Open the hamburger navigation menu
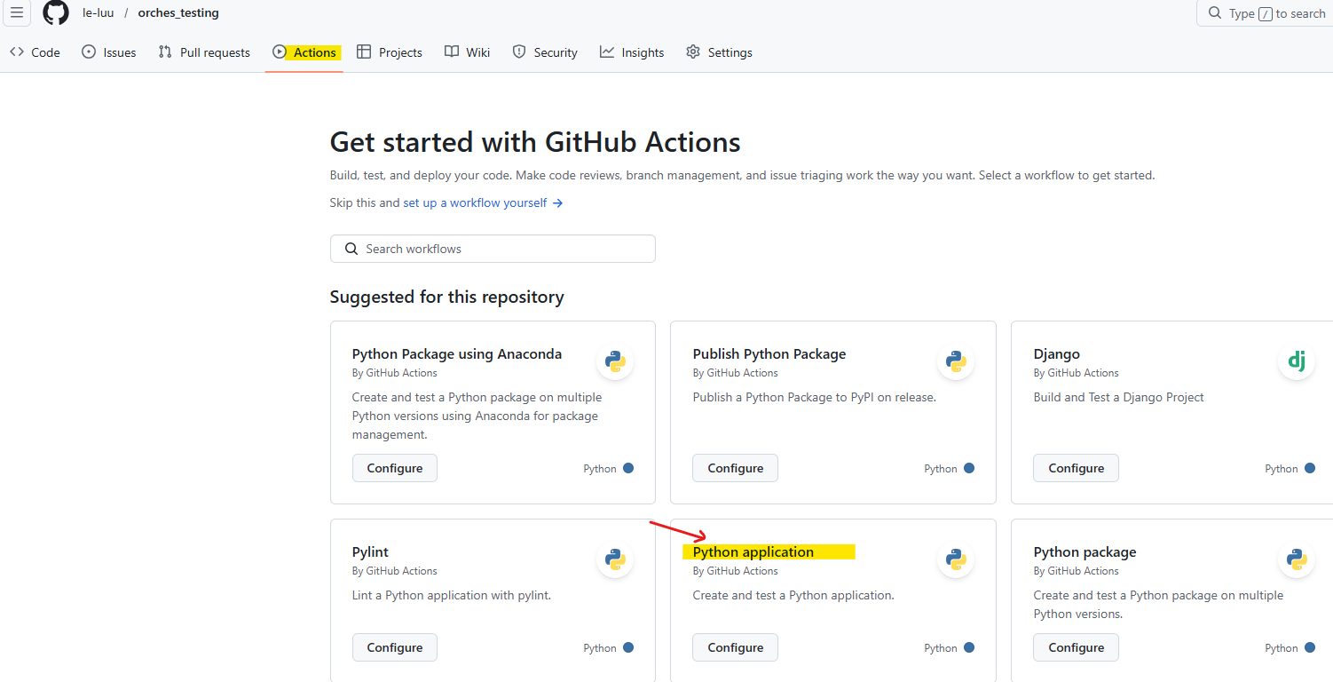This screenshot has width=1333, height=682. coord(17,13)
